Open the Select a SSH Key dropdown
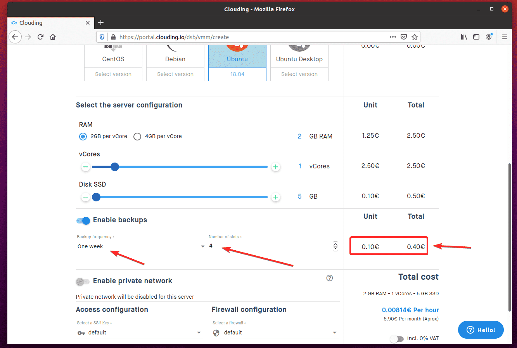 [140, 332]
